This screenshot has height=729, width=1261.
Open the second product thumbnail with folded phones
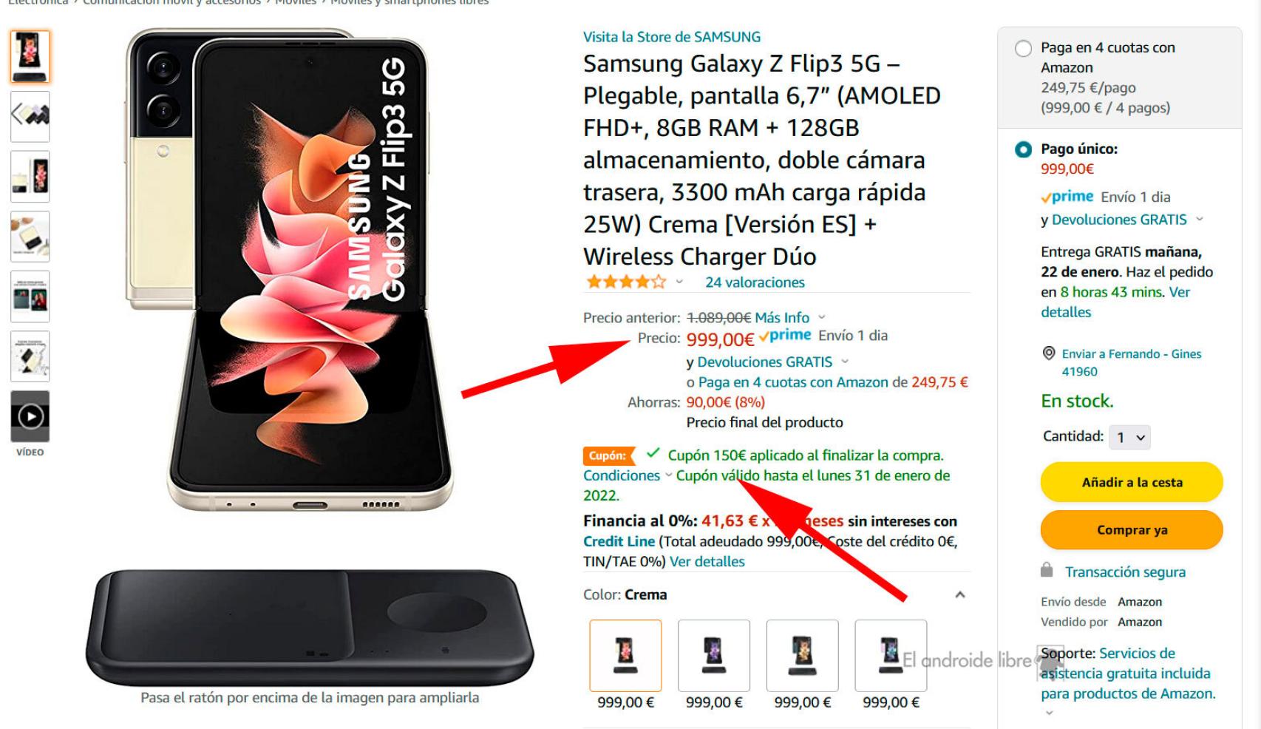coord(30,116)
